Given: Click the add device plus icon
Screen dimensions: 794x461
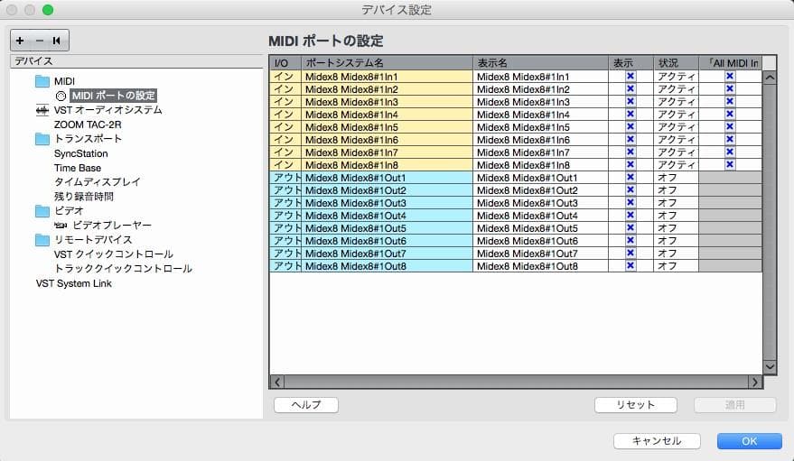Looking at the screenshot, I should point(20,41).
